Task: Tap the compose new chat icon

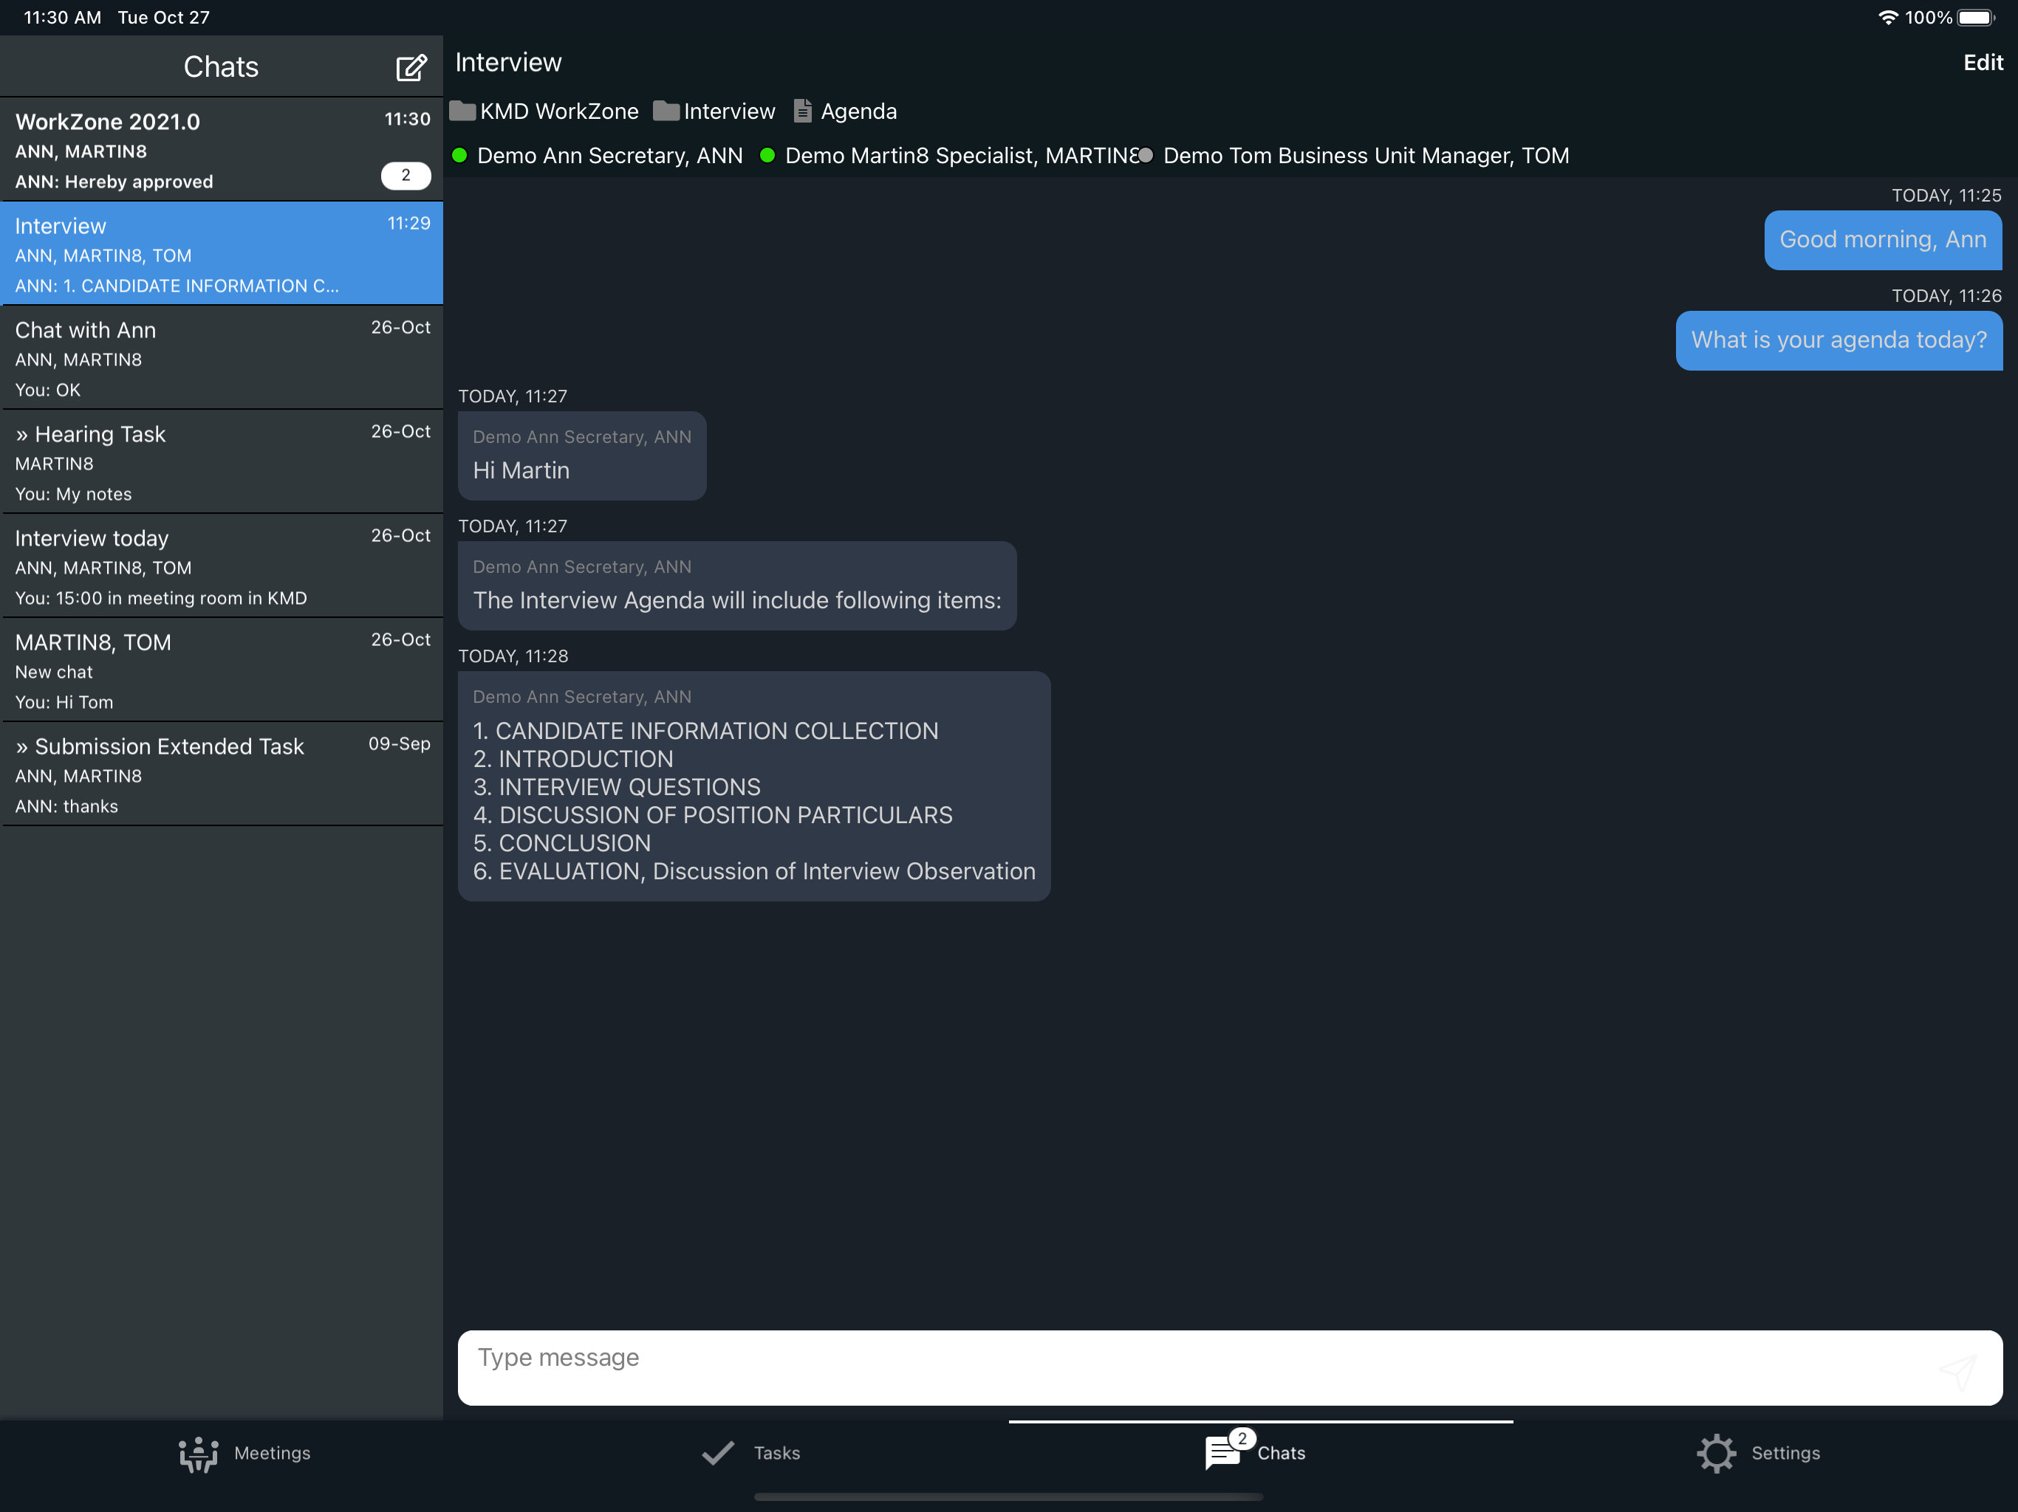Action: click(x=411, y=67)
